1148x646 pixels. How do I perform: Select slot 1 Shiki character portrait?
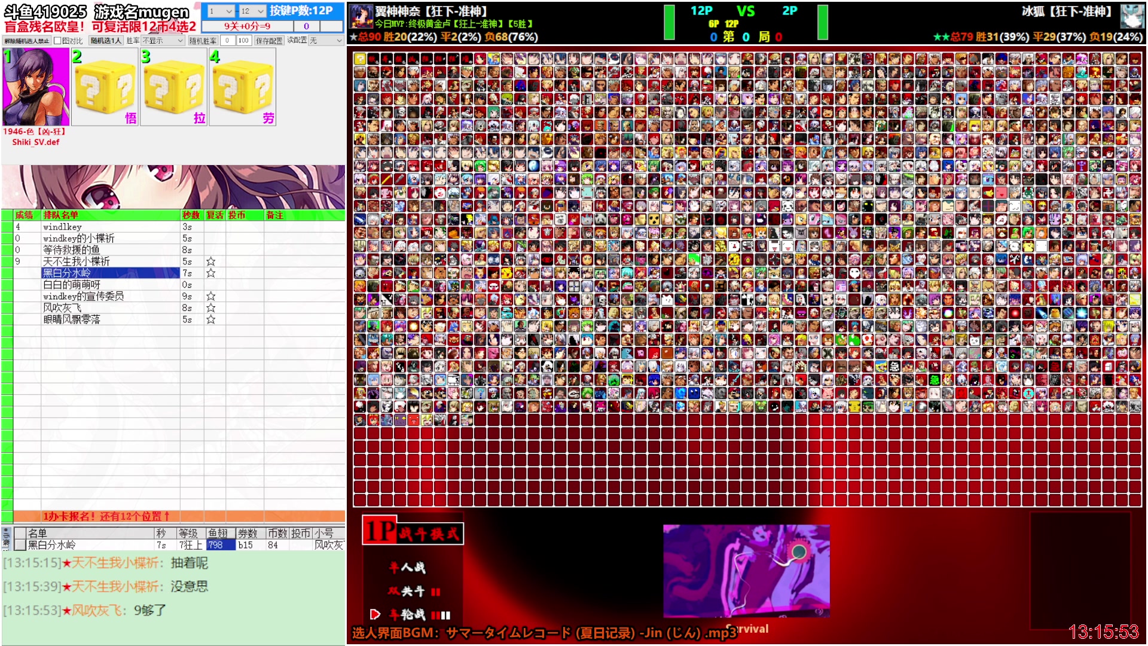36,87
